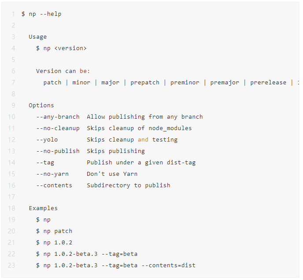Click 'prerelease' in the version list
The height and width of the screenshot is (280, 303).
click(x=268, y=83)
